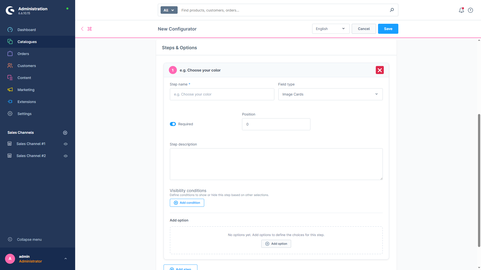Click the search magnifier icon
The width and height of the screenshot is (481, 270).
point(392,10)
